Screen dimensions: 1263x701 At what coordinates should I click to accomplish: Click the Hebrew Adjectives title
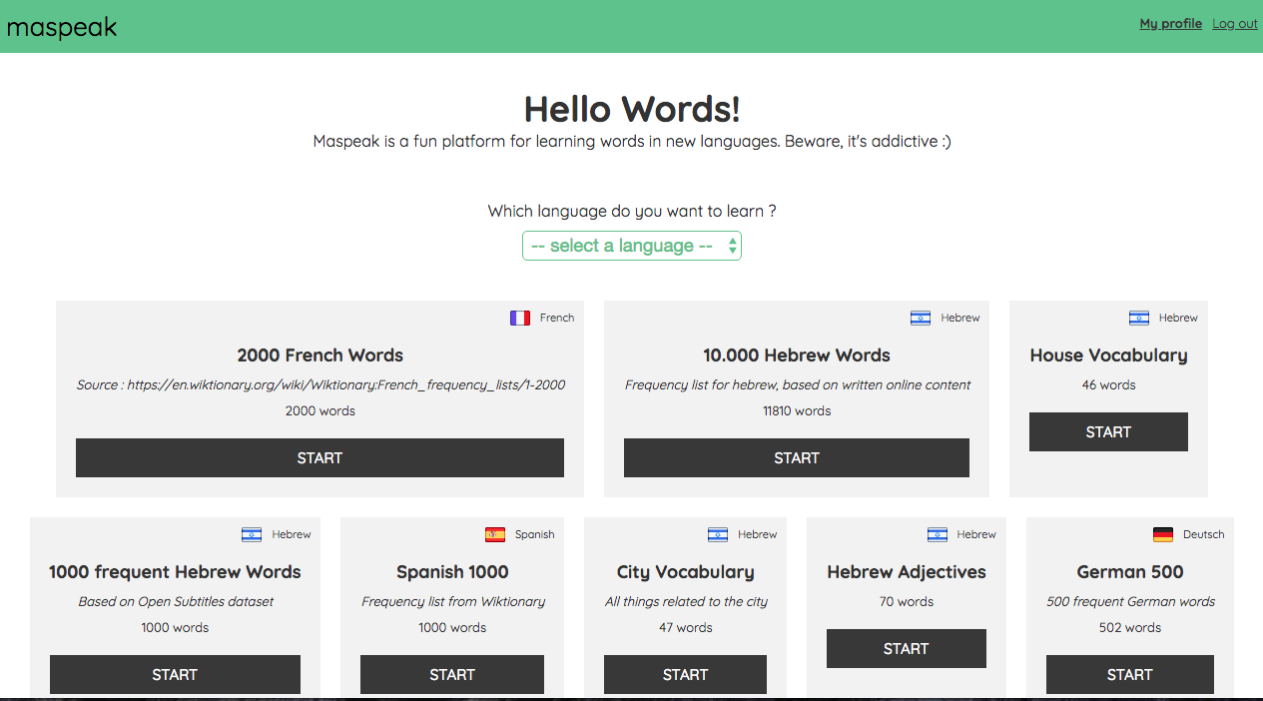907,572
